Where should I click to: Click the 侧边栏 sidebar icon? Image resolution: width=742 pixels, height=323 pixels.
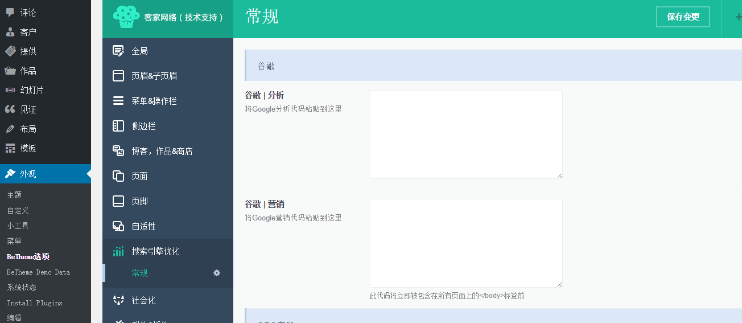(118, 126)
